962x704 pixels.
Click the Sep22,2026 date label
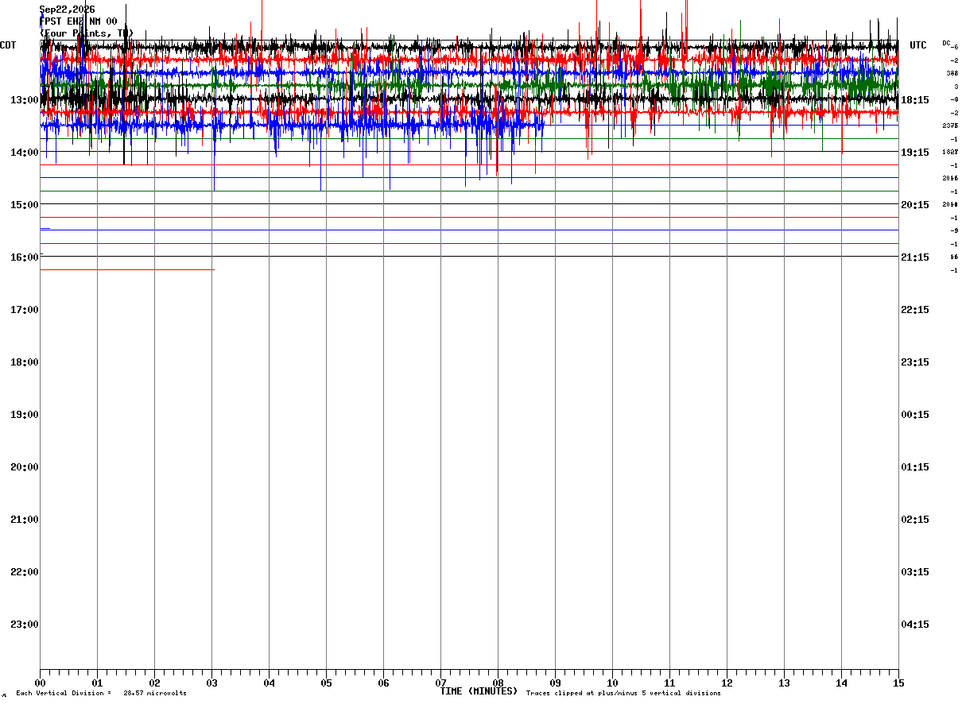(x=67, y=10)
